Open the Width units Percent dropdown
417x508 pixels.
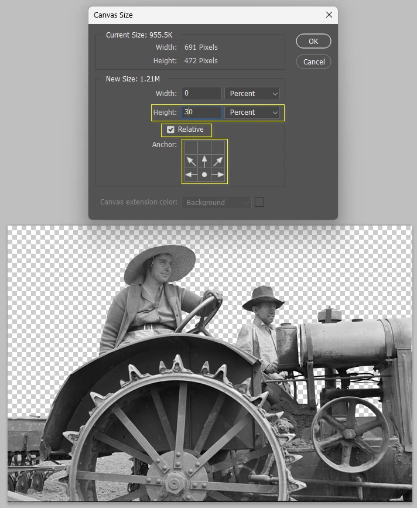point(252,93)
